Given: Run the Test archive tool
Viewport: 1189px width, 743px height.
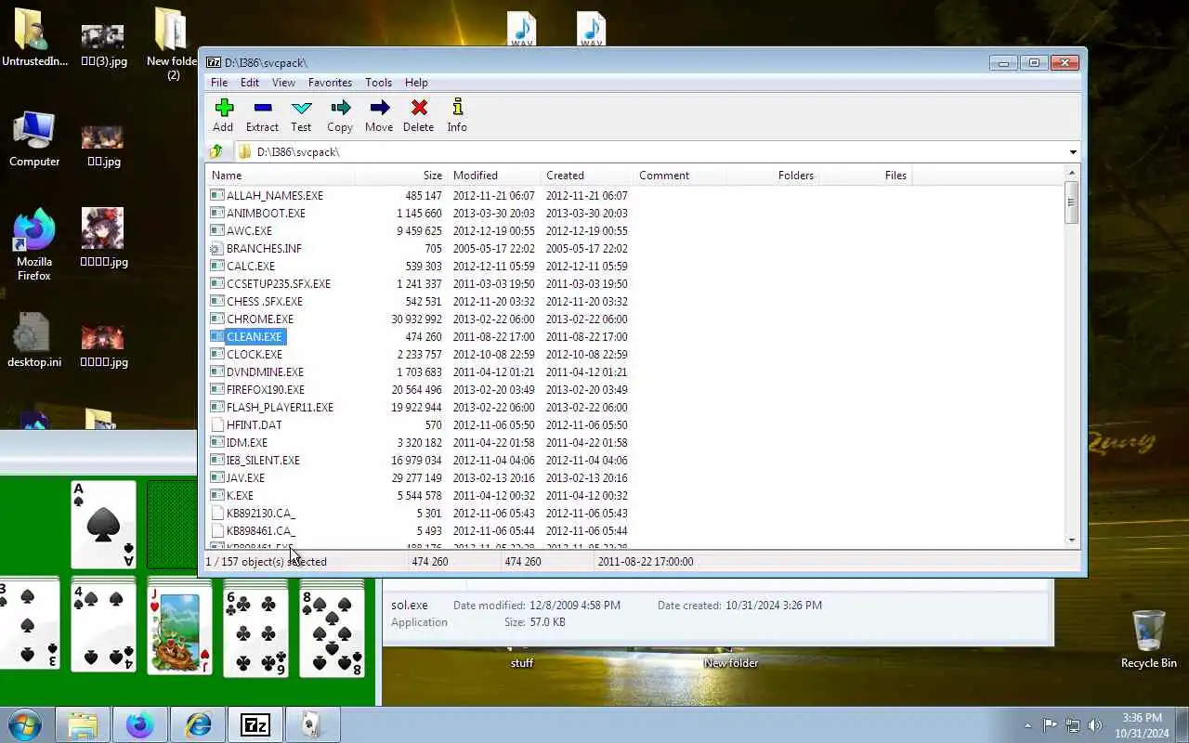Looking at the screenshot, I should (301, 115).
